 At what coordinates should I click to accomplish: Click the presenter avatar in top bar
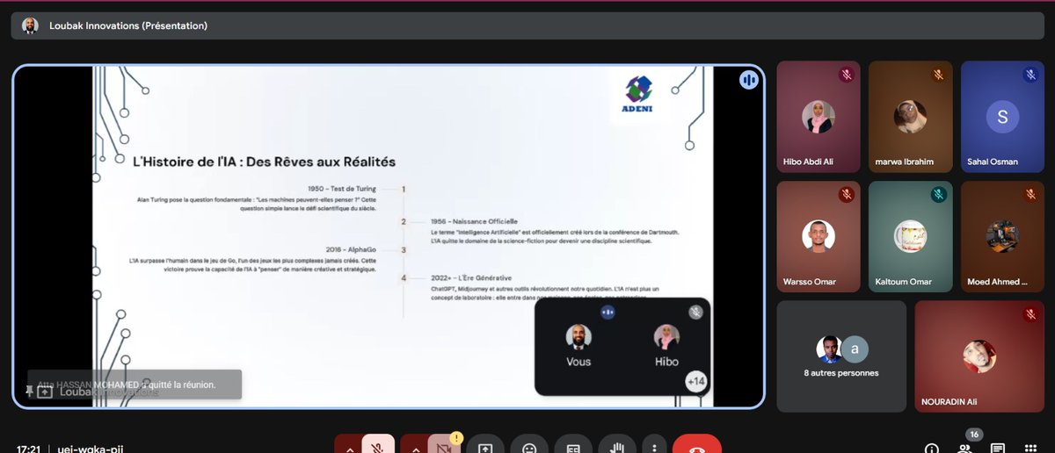(31, 25)
